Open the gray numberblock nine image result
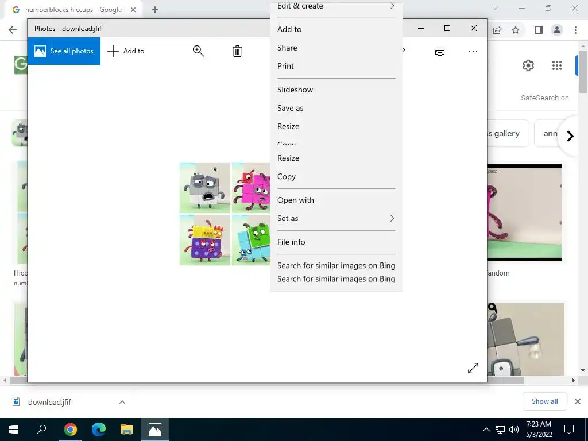Screen dimensions: 588x441 tap(526, 339)
